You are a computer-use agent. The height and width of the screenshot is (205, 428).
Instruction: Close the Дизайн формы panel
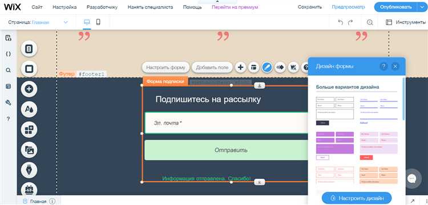coord(395,66)
